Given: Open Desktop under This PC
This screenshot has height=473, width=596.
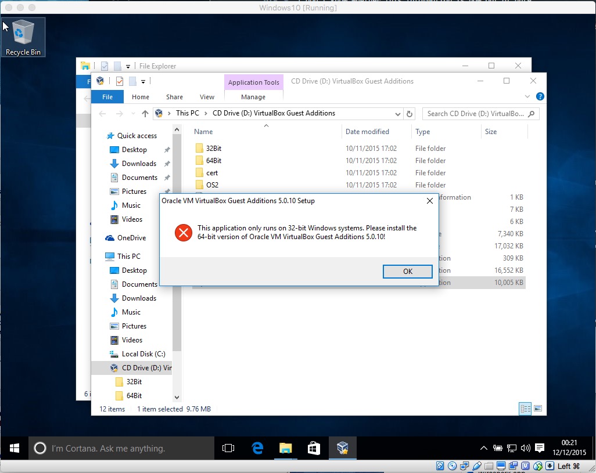Looking at the screenshot, I should 134,270.
